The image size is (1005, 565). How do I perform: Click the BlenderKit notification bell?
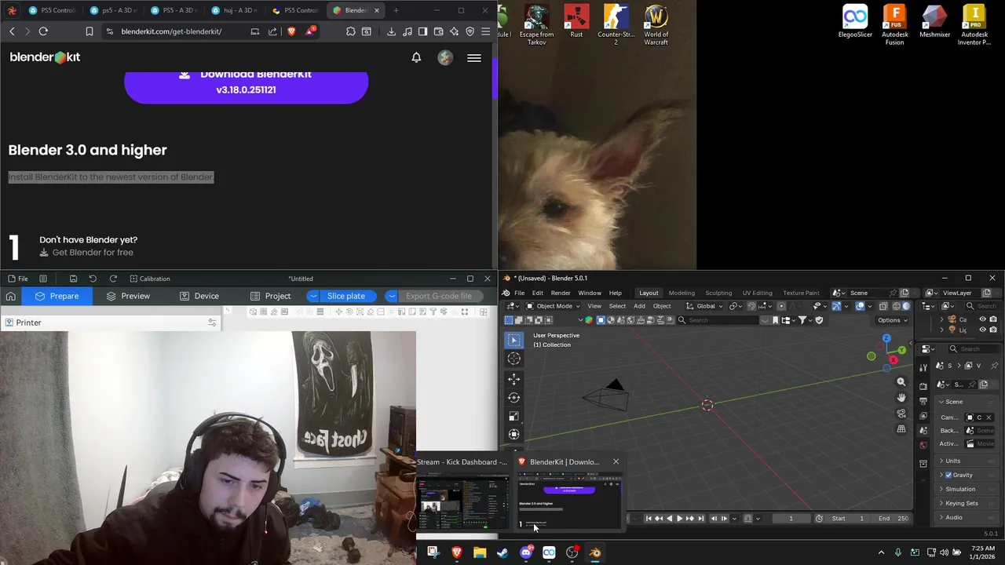pyautogui.click(x=416, y=57)
